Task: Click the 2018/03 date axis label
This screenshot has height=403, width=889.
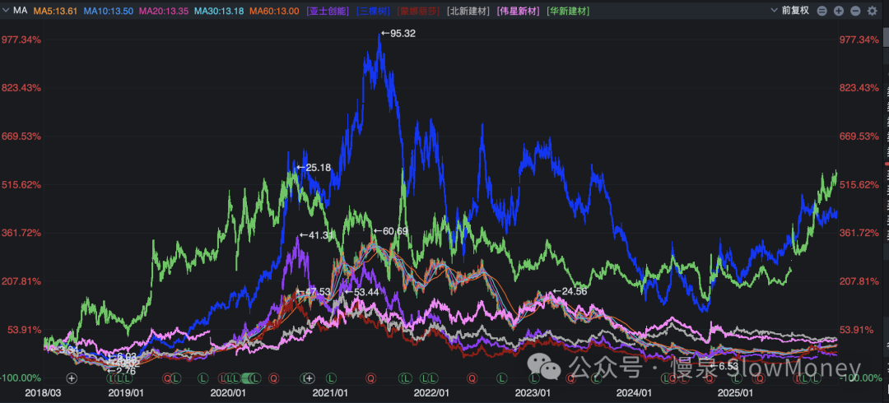Action: [x=44, y=392]
